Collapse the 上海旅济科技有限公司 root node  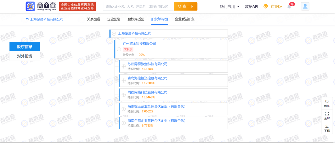[x=114, y=33]
